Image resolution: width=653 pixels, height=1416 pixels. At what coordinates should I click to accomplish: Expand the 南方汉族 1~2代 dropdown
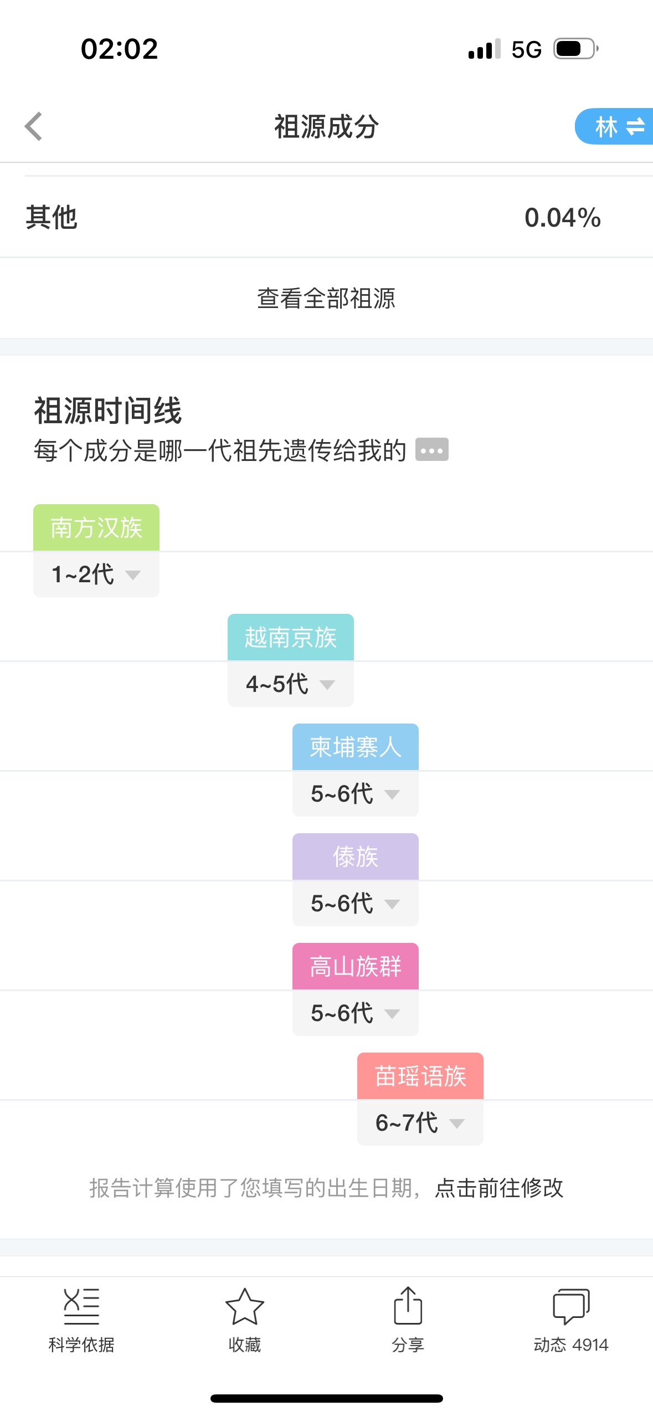click(x=96, y=574)
